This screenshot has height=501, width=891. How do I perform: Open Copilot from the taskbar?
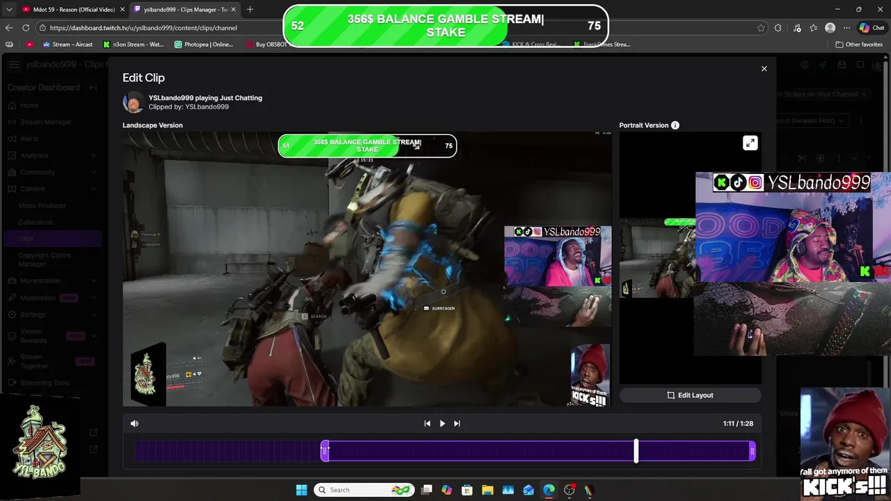(447, 490)
